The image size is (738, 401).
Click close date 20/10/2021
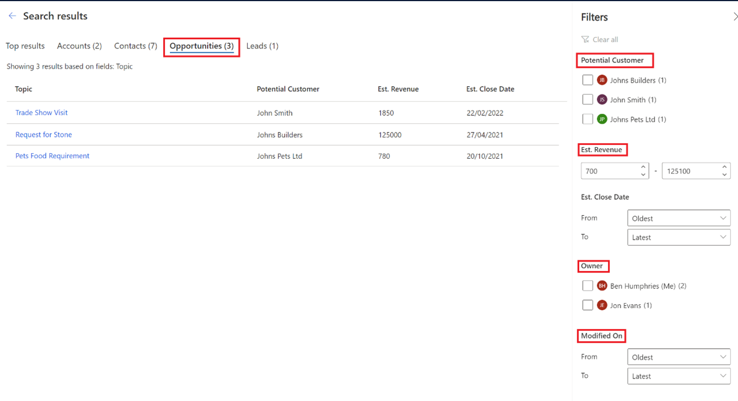click(485, 157)
